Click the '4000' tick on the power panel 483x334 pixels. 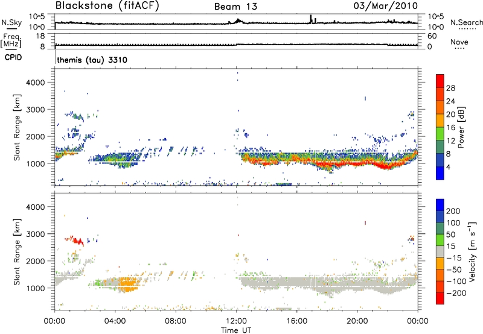[x=35, y=83]
